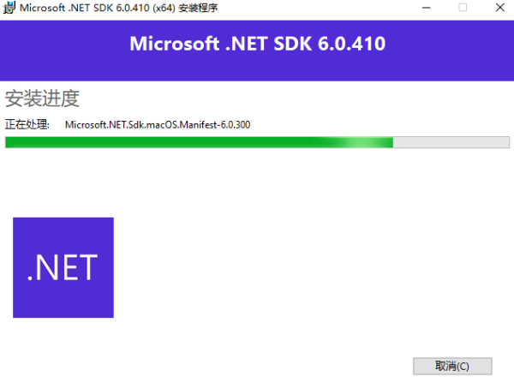
Task: Click the Microsoft.NET.Sdk.macOS.Manifest-6.0.300 package name
Action: (158, 125)
